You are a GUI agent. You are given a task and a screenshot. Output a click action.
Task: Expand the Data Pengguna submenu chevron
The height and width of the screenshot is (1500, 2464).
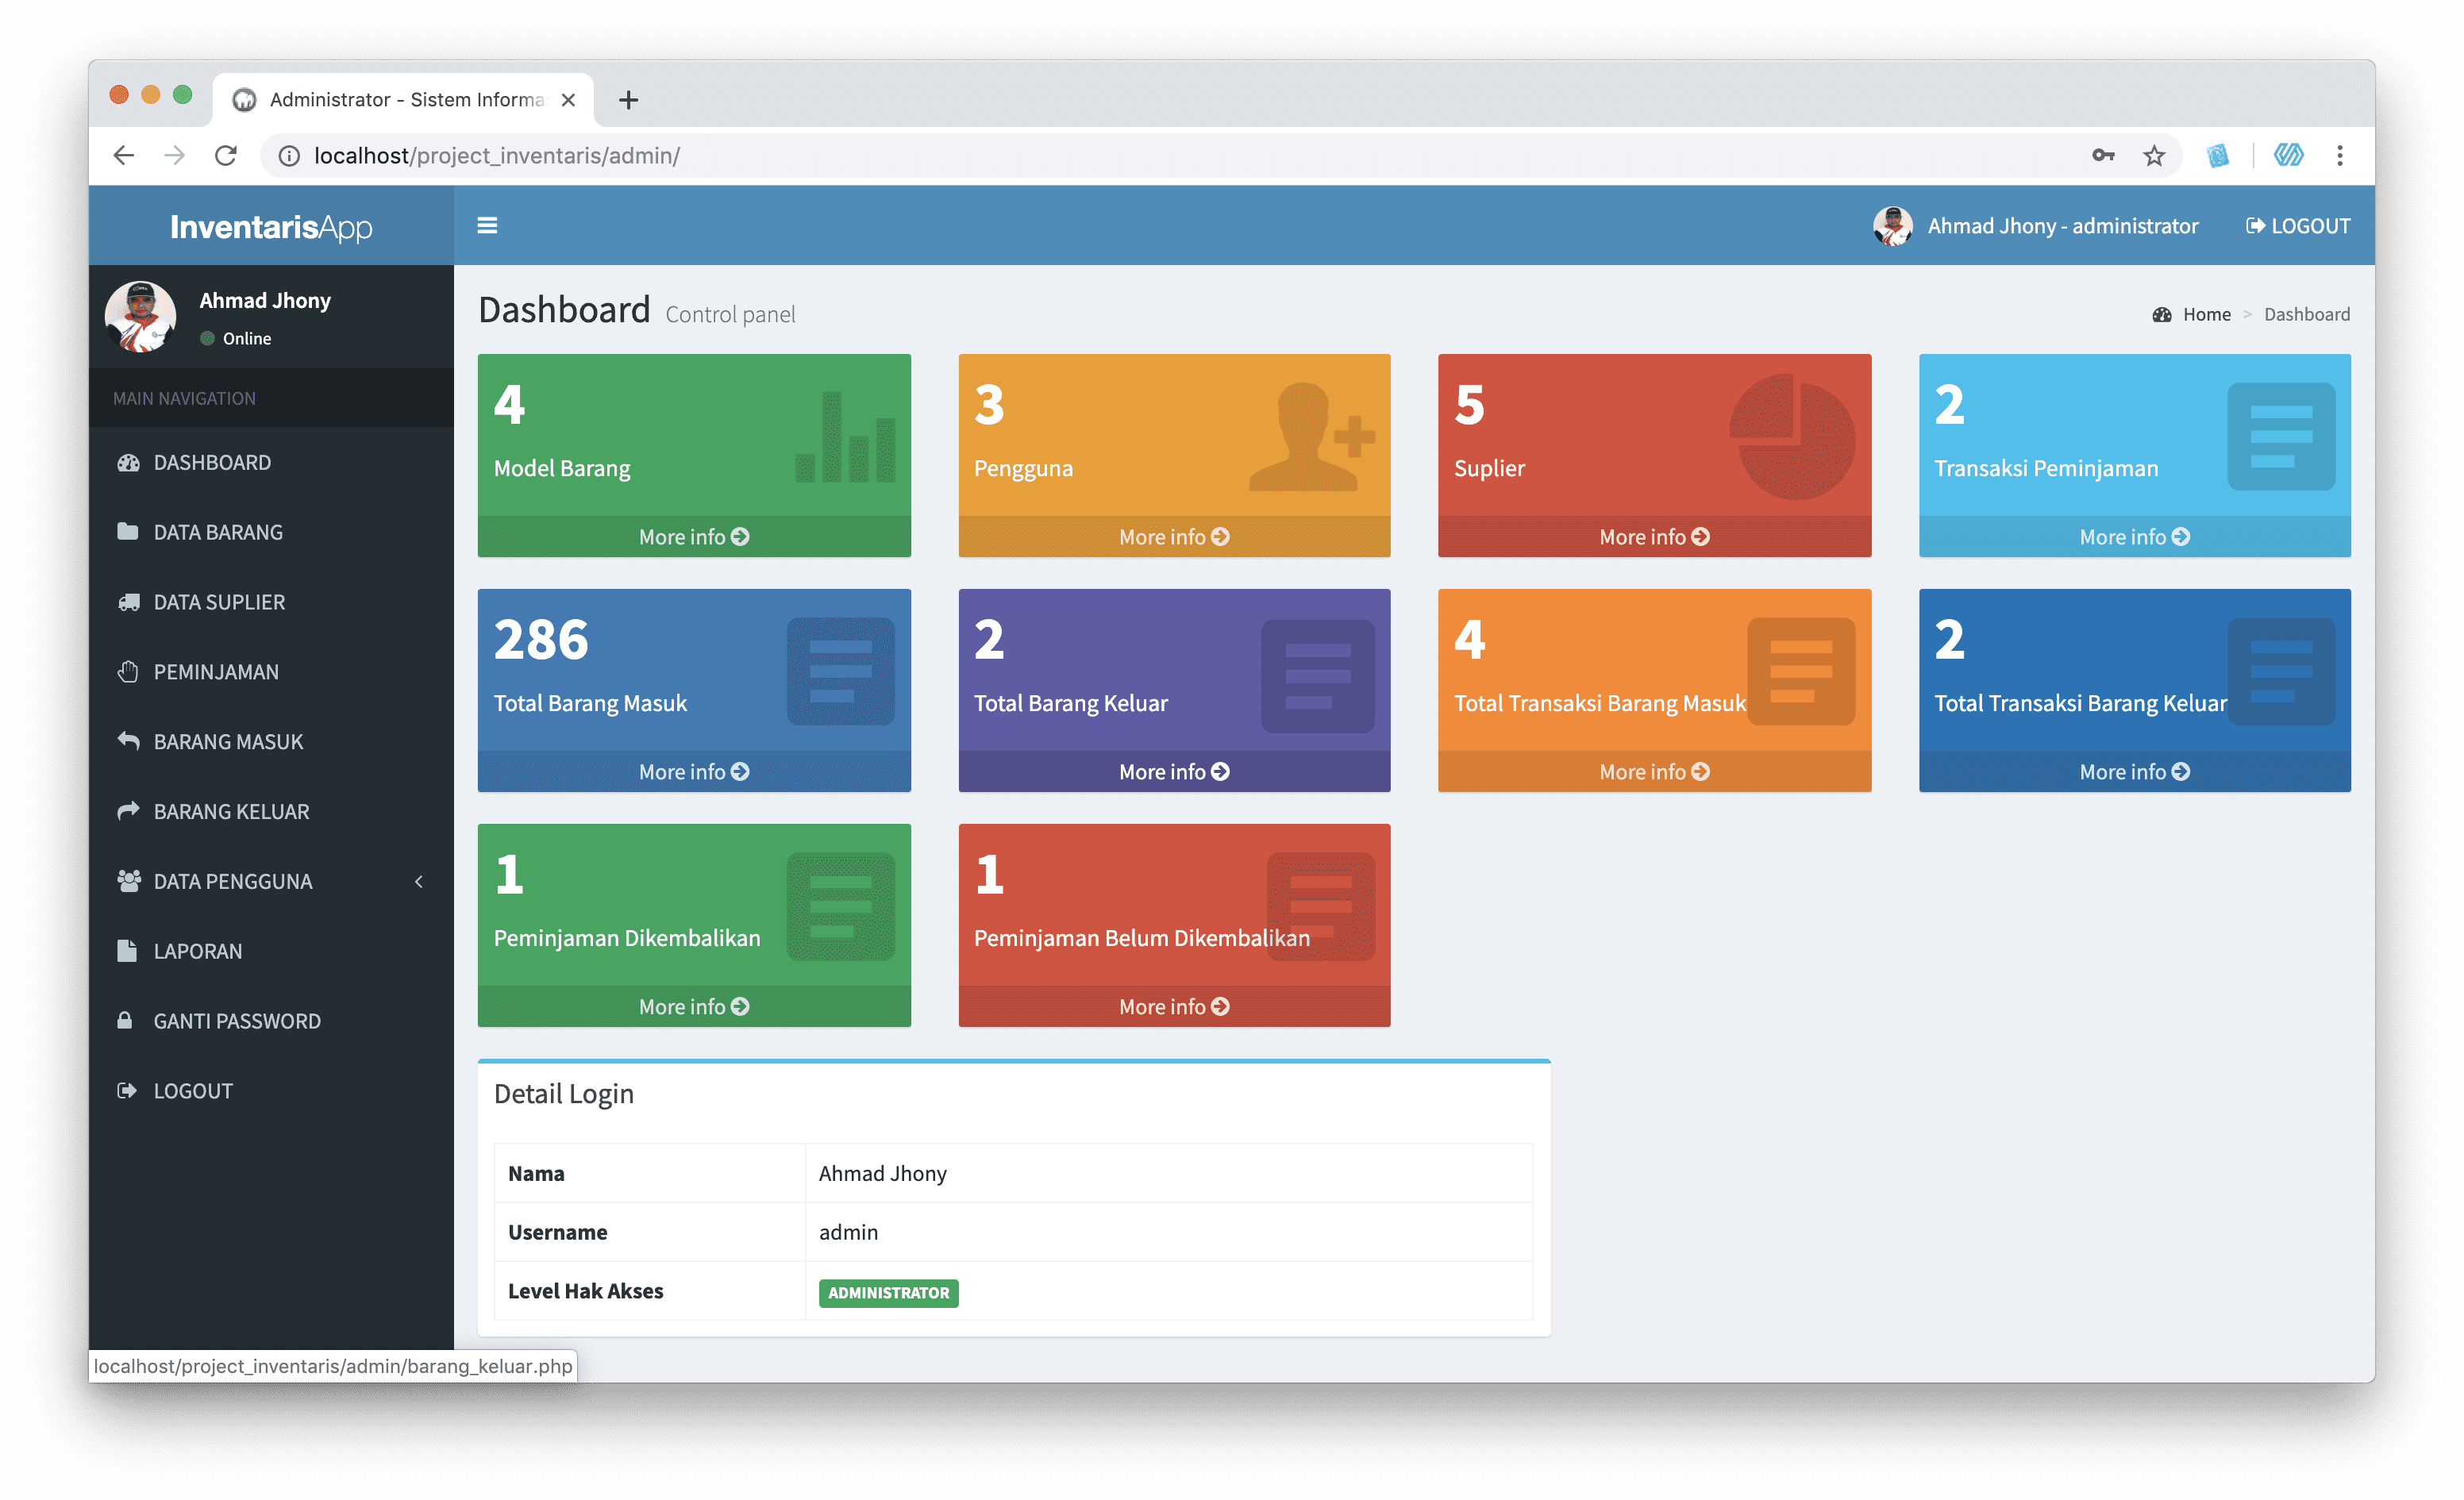pyautogui.click(x=418, y=881)
